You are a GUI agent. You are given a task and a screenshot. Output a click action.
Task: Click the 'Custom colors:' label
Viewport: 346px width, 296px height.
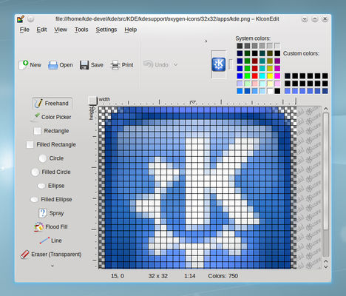coord(301,53)
